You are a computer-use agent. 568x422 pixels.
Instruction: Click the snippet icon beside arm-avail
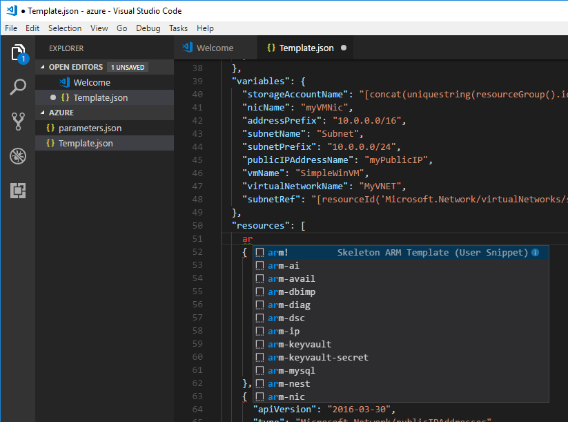pos(259,279)
